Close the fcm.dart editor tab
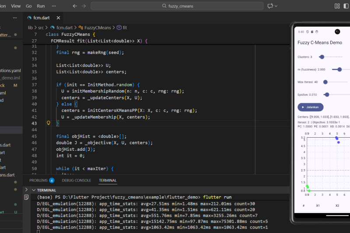The width and height of the screenshot is (350, 233). pos(58,18)
